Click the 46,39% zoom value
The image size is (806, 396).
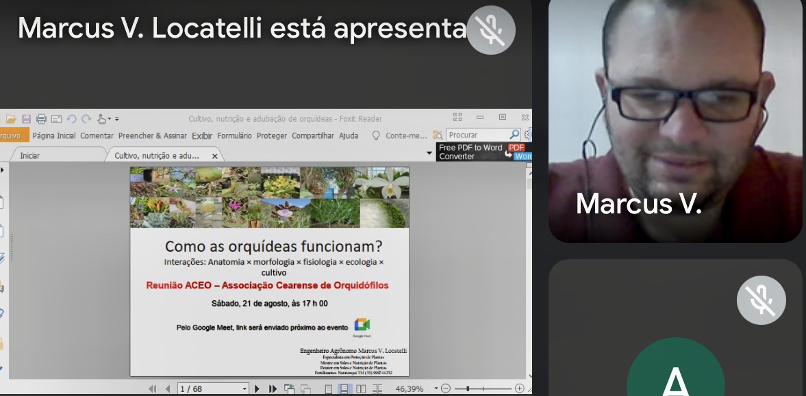[410, 388]
